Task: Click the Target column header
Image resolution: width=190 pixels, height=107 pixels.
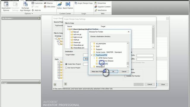Action: click(x=103, y=26)
